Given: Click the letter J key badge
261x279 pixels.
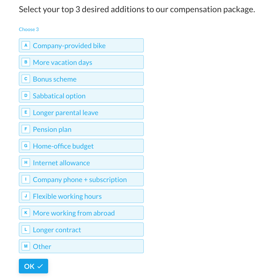Looking at the screenshot, I should [26, 196].
